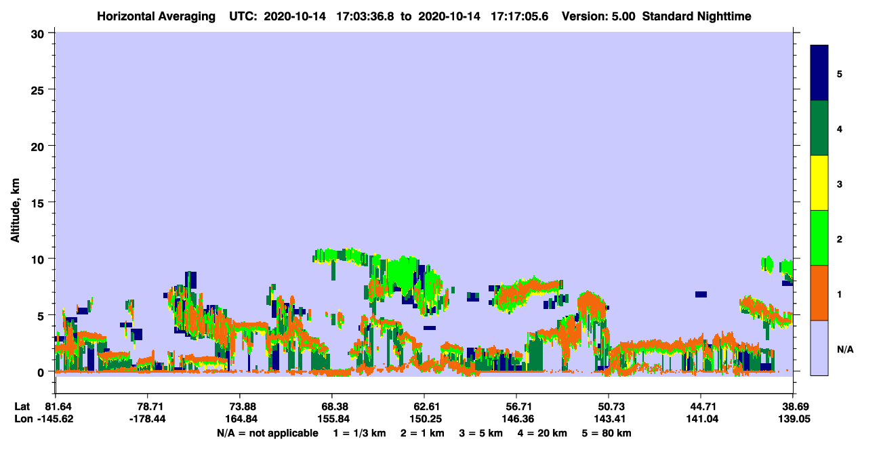The image size is (881, 452).
Task: Click longitude value 143.41
Action: 609,419
